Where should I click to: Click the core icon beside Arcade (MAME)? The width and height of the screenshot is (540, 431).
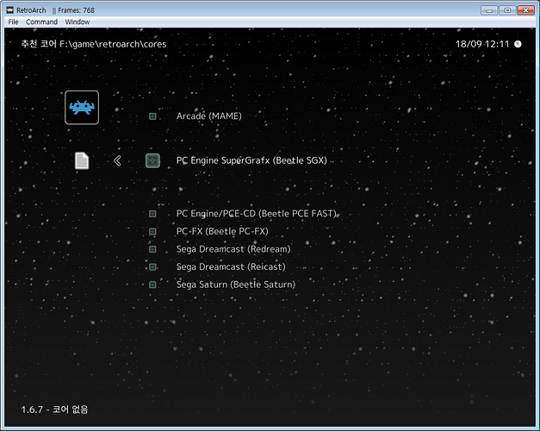152,116
